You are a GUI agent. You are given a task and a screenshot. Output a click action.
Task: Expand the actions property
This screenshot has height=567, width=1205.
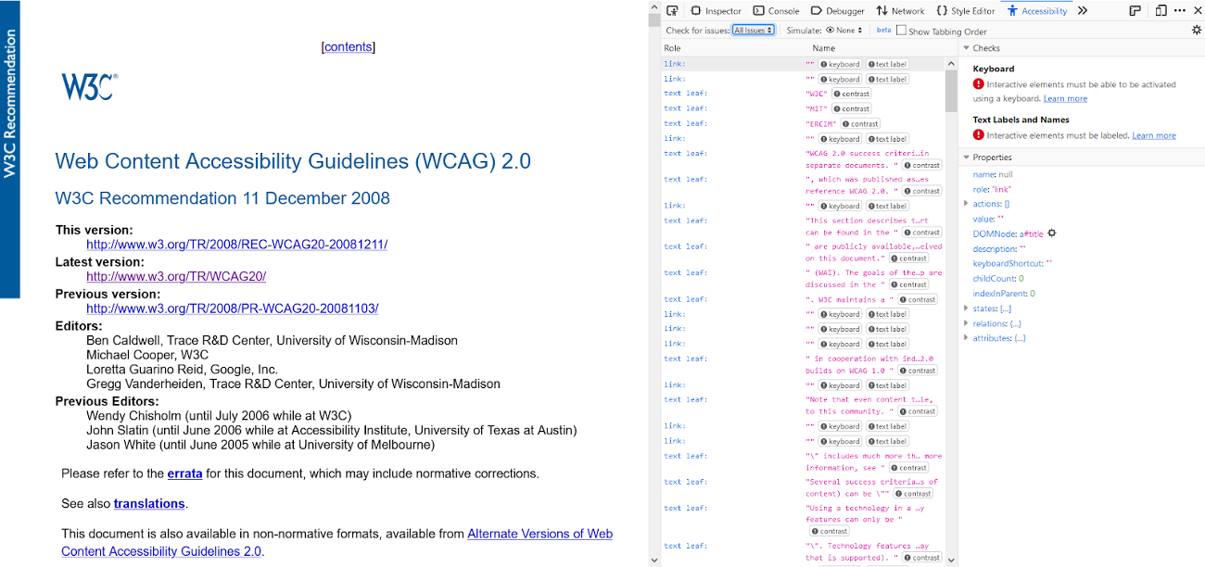coord(967,204)
